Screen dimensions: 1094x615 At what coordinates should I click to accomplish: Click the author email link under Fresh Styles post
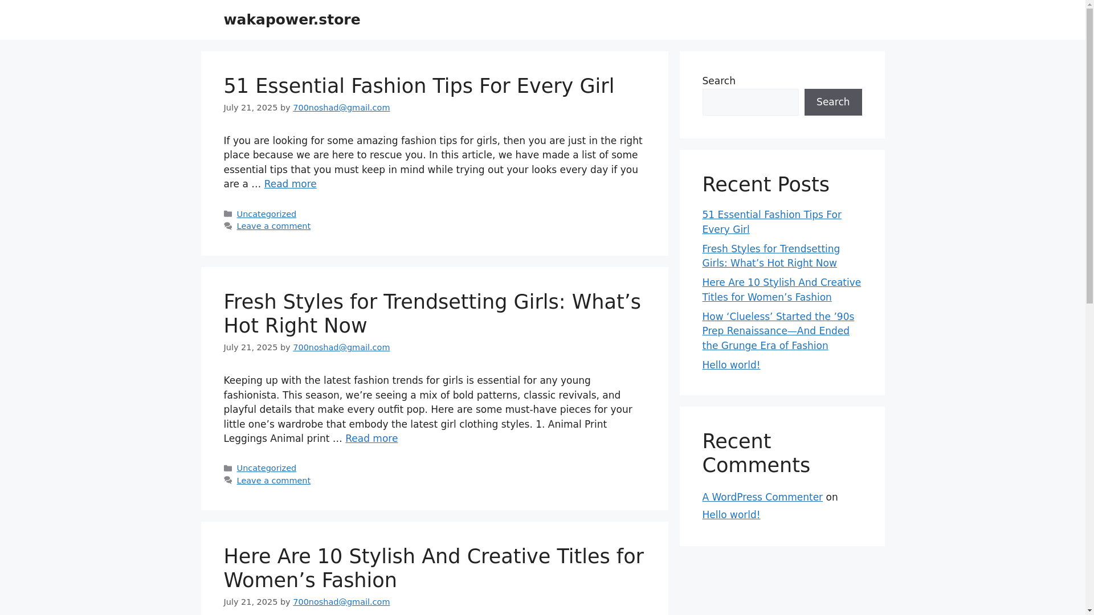pos(341,347)
